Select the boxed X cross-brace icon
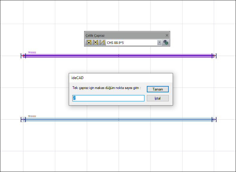The width and height of the screenshot is (236, 172). coord(89,42)
